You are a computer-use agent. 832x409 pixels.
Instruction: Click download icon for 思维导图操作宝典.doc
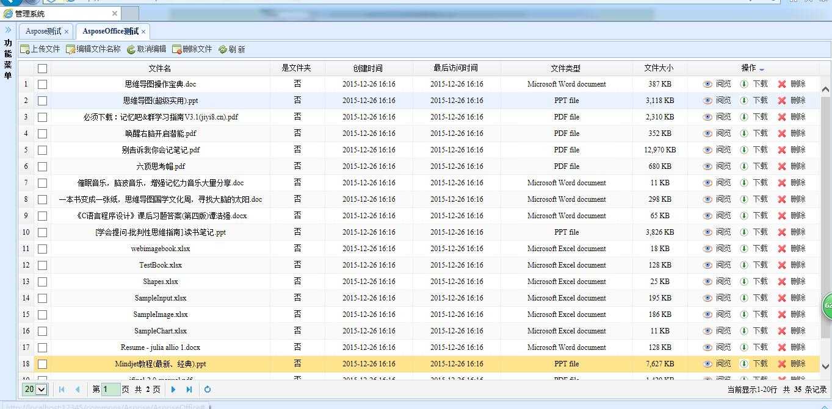(x=744, y=84)
